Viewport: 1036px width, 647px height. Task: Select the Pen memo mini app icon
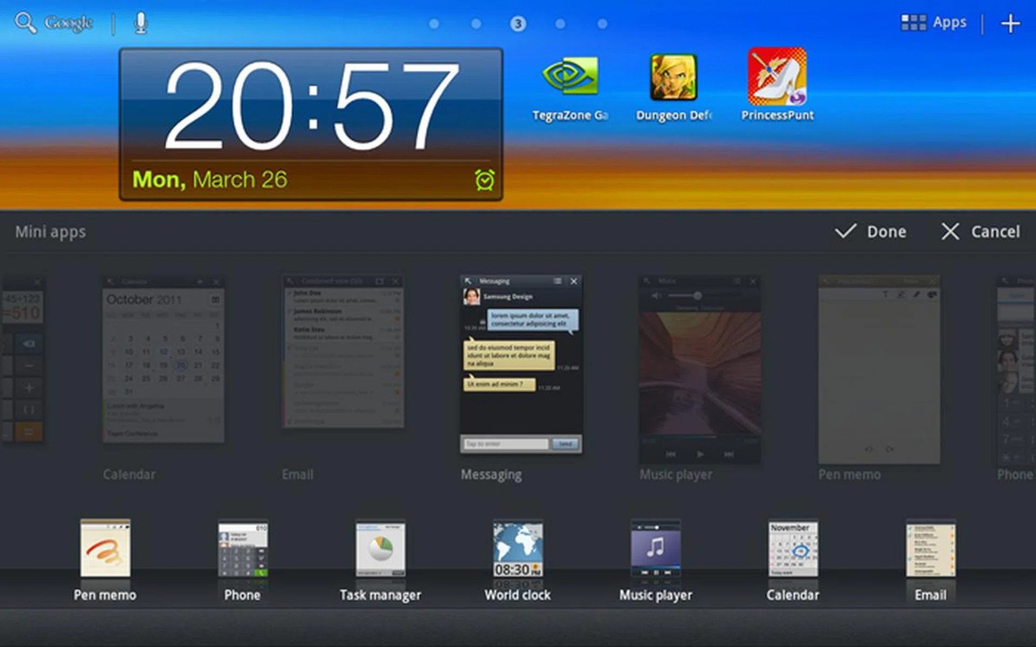(105, 549)
